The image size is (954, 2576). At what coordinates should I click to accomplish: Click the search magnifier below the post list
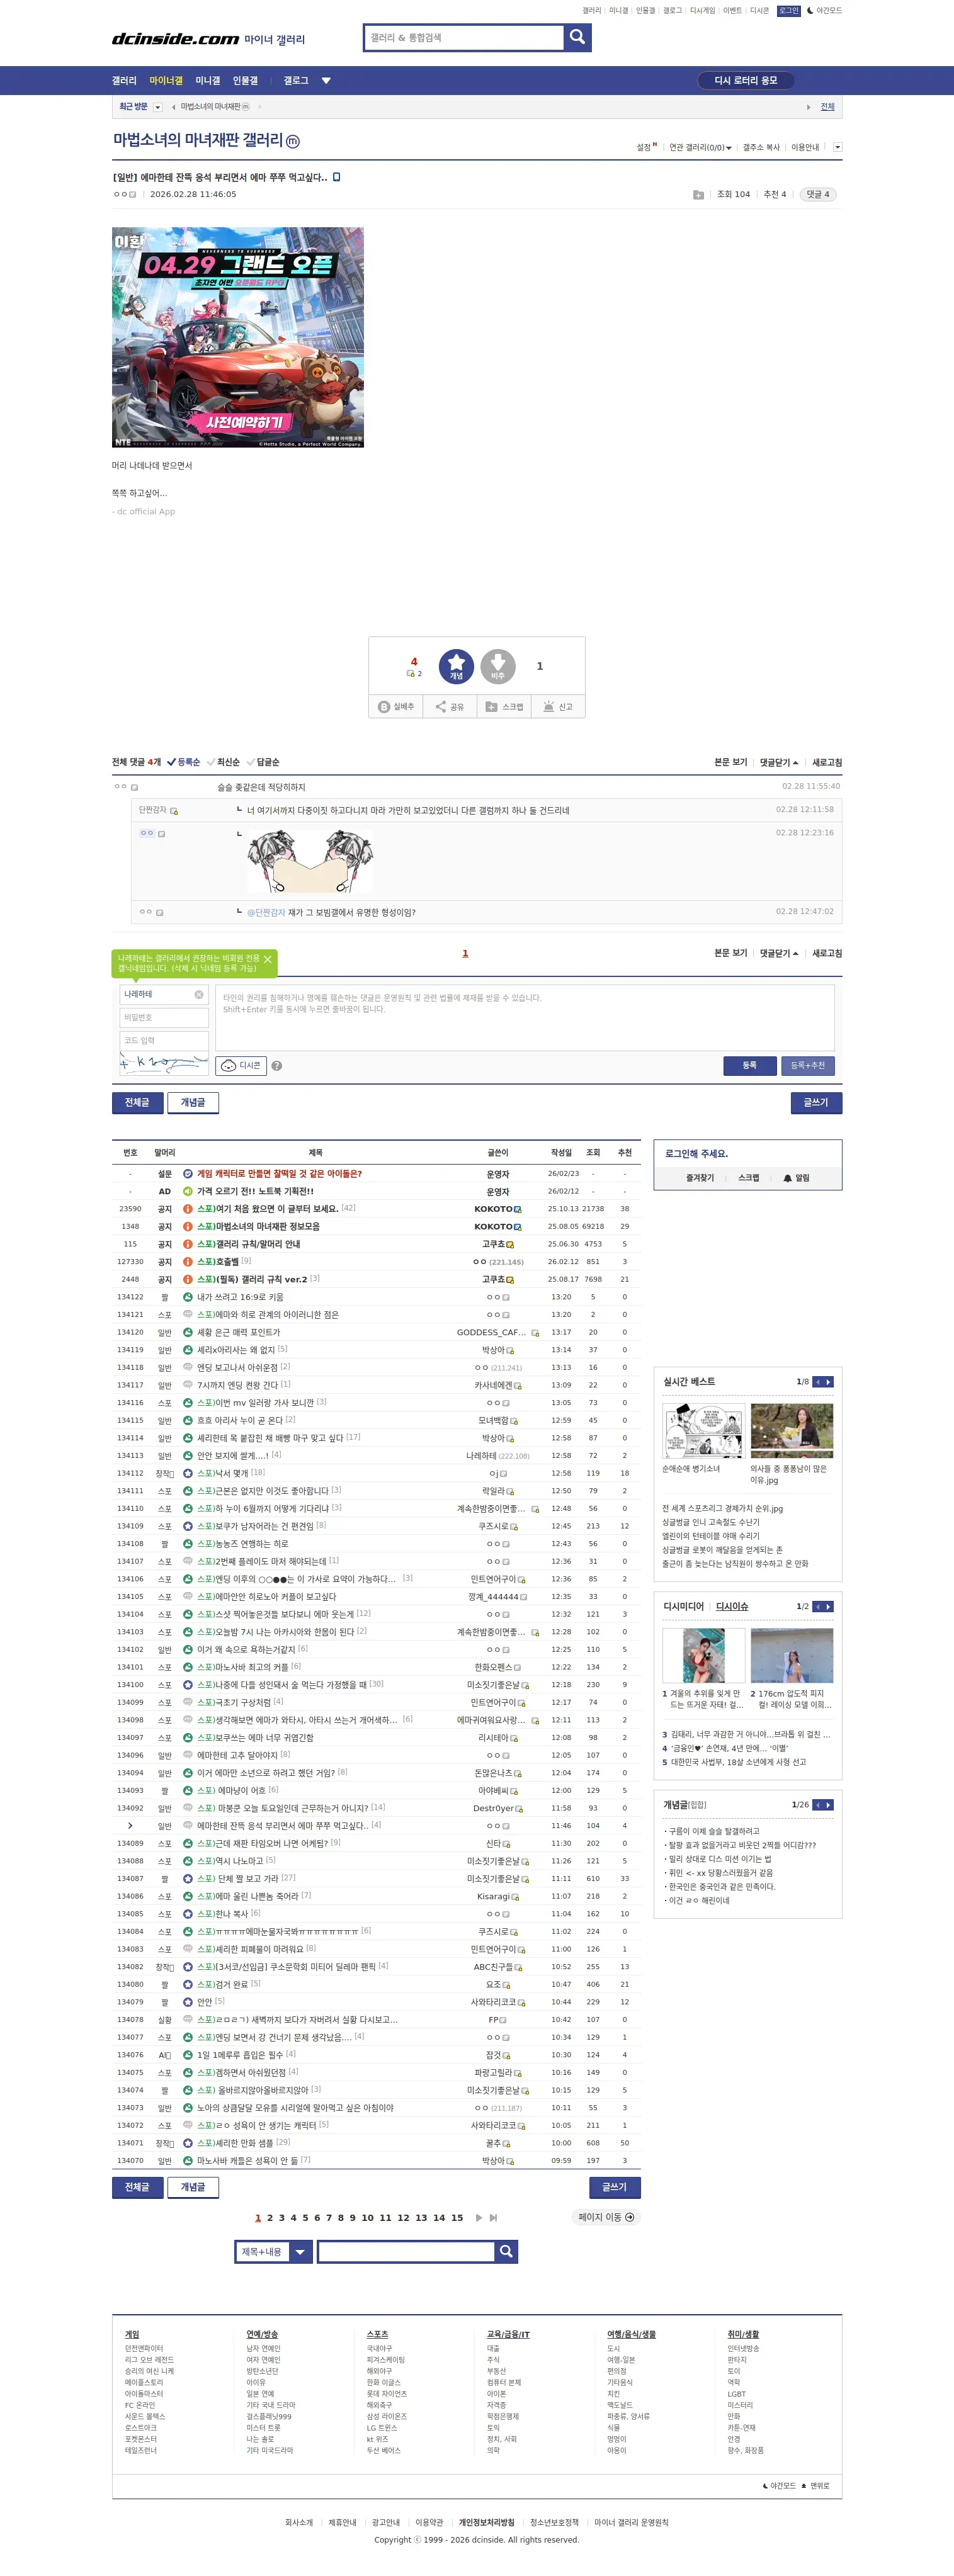(506, 2252)
